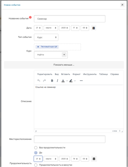The image size is (128, 167).
Task: Undo the last edit in the description editor
Action: coord(39,81)
